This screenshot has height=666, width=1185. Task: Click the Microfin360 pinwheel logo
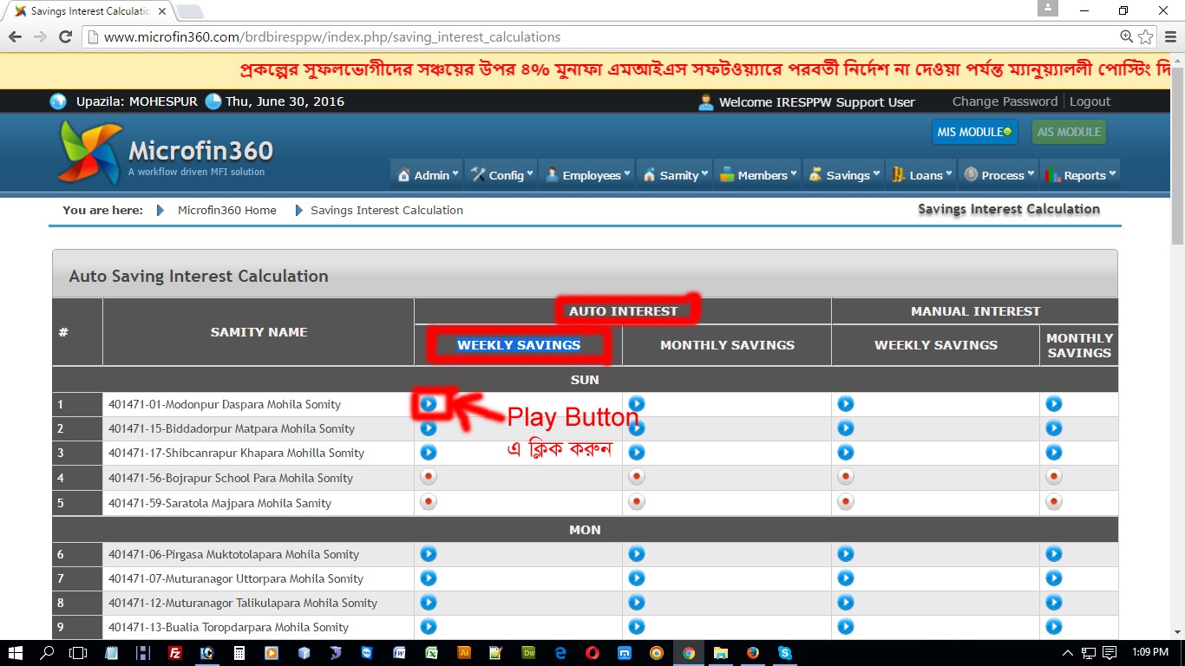(x=90, y=153)
